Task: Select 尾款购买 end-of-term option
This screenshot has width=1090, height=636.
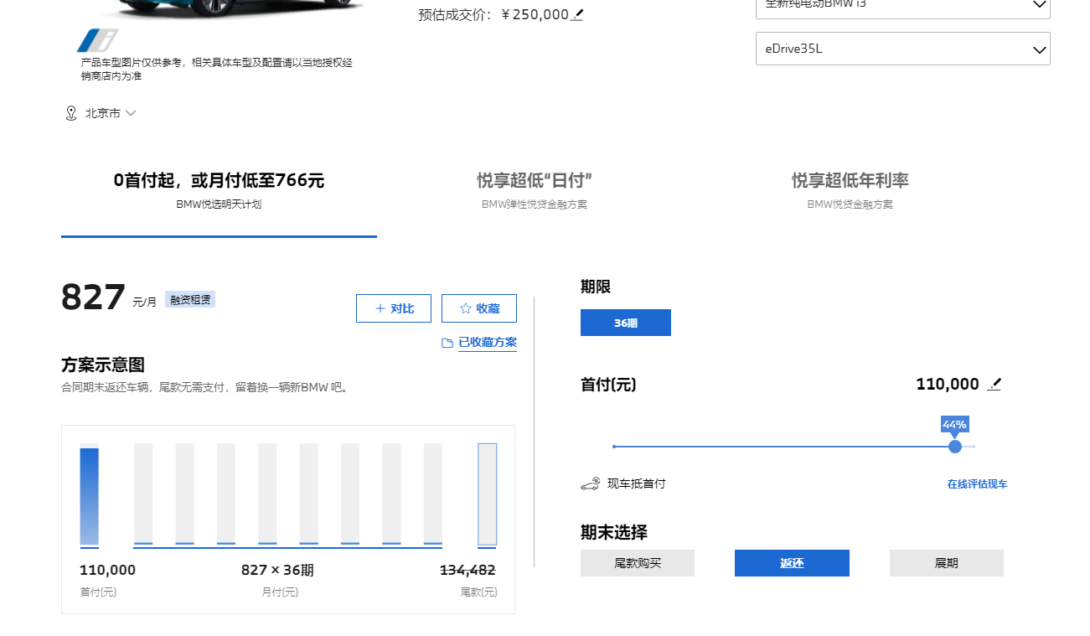Action: [x=638, y=563]
